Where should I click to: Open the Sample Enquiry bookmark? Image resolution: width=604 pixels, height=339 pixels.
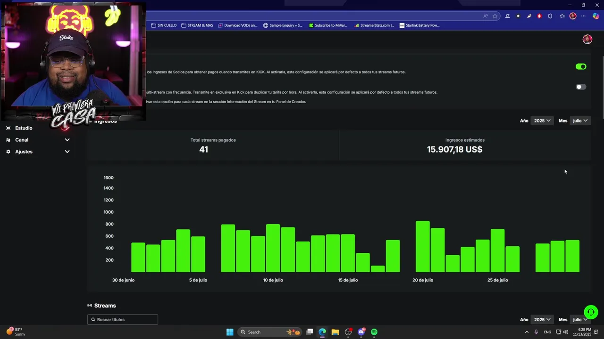283,25
